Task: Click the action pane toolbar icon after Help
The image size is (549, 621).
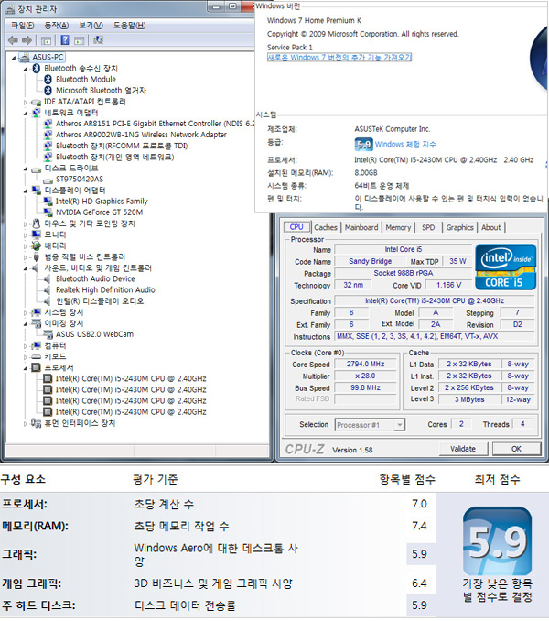Action: pyautogui.click(x=80, y=40)
